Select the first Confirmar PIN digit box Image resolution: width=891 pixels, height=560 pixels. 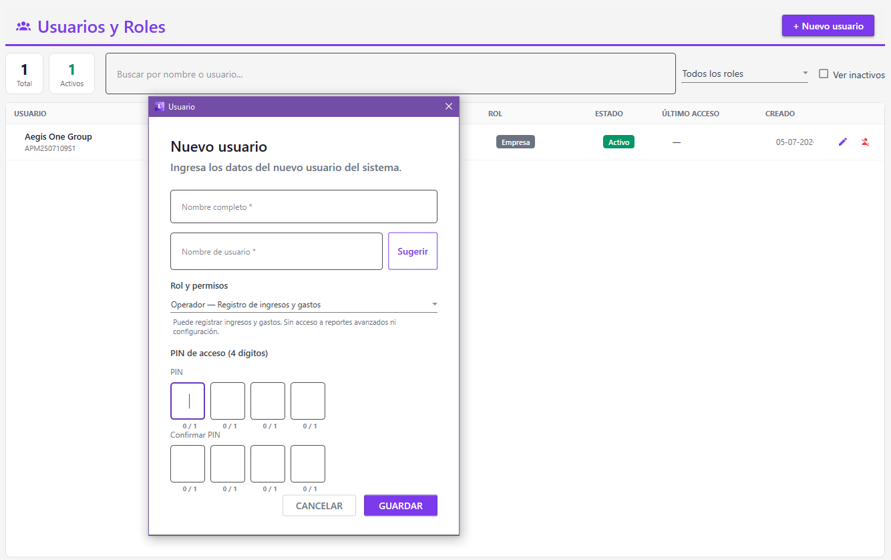coord(188,464)
